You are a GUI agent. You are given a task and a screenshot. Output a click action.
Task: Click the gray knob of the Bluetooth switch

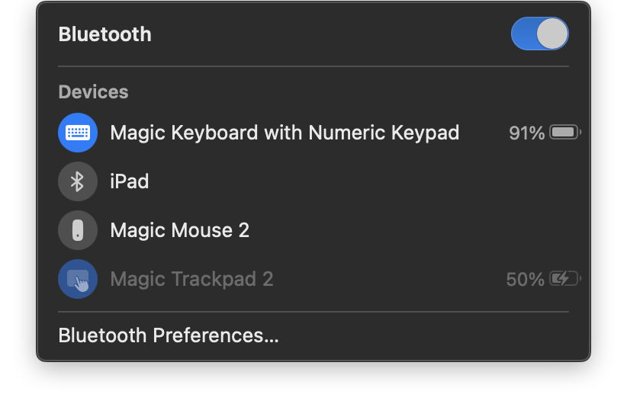(552, 34)
